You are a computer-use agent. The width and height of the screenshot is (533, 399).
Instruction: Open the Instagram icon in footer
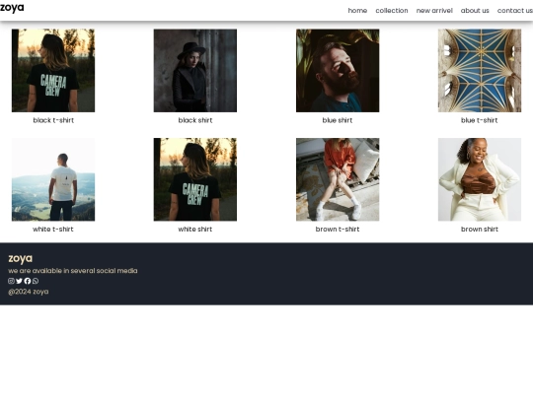11,281
